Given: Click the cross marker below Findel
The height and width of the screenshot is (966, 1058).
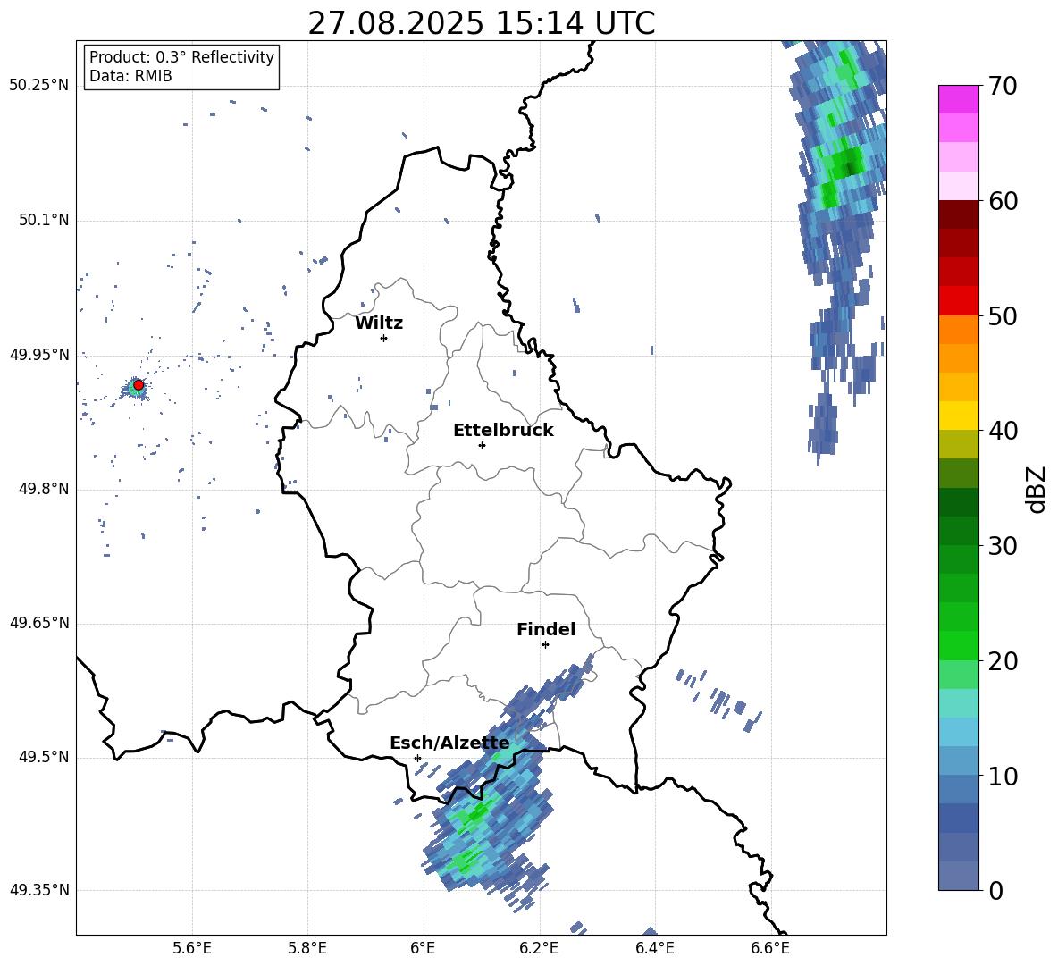Looking at the screenshot, I should click(545, 645).
